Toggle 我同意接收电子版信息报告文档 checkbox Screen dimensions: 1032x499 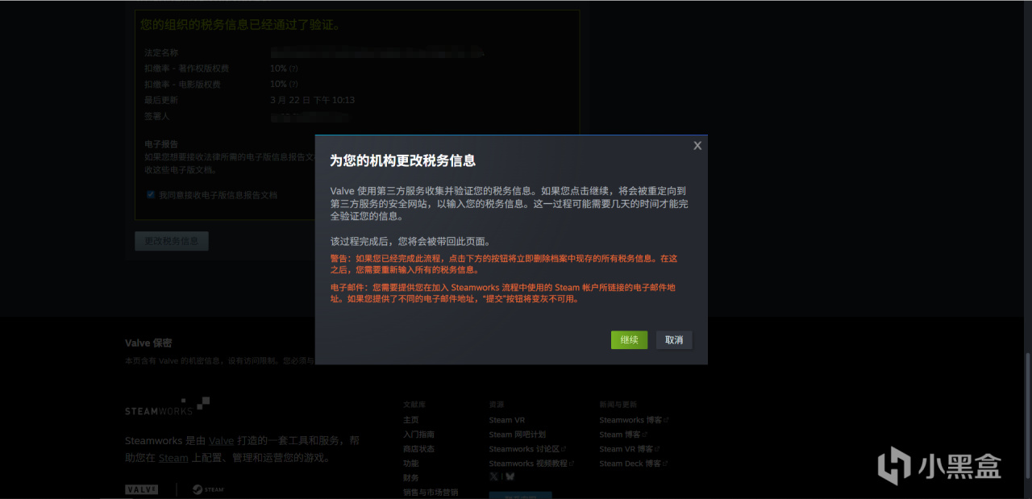151,194
